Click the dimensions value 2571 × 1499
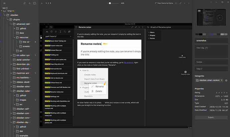The width and height of the screenshot is (230, 137). pos(221,96)
